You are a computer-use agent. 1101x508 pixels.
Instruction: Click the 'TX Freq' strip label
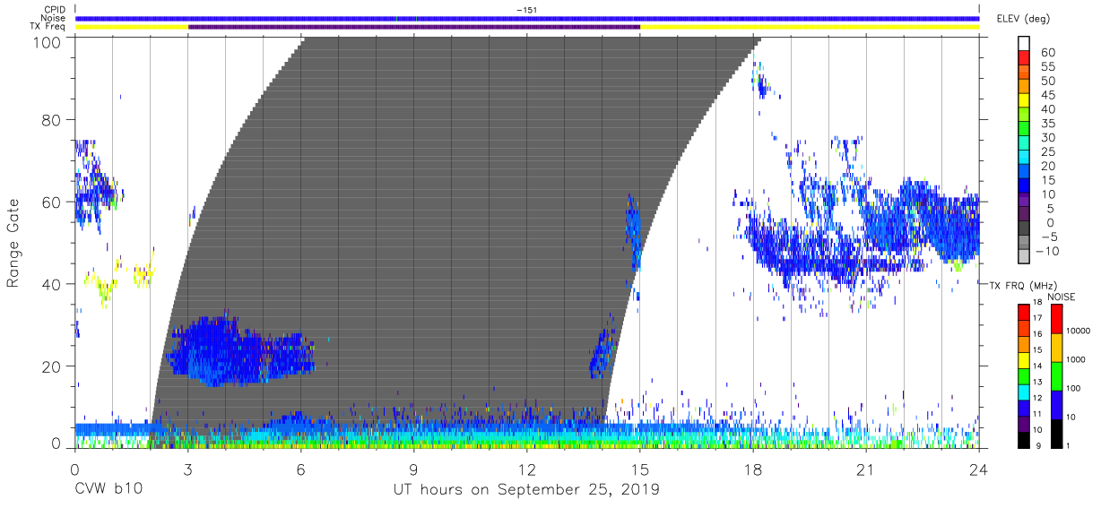(x=48, y=27)
